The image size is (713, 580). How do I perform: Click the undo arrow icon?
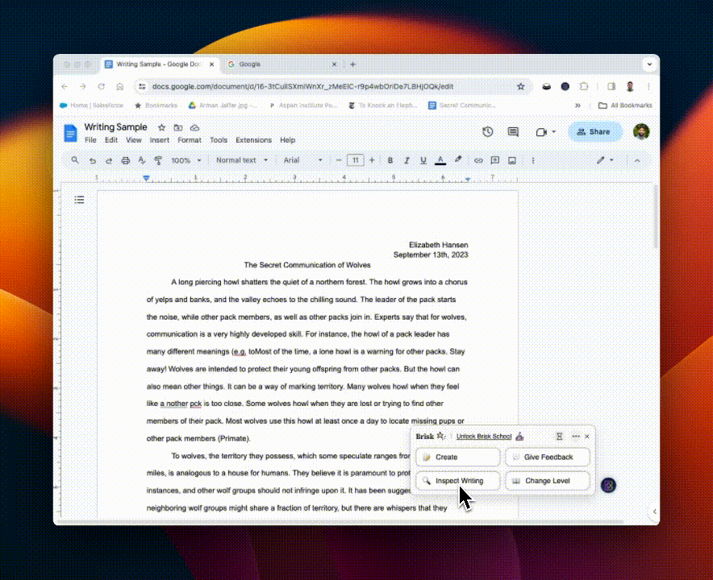point(93,160)
